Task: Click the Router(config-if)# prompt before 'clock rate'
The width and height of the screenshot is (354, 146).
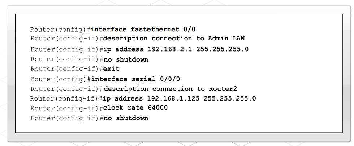Action: pyautogui.click(x=67, y=108)
